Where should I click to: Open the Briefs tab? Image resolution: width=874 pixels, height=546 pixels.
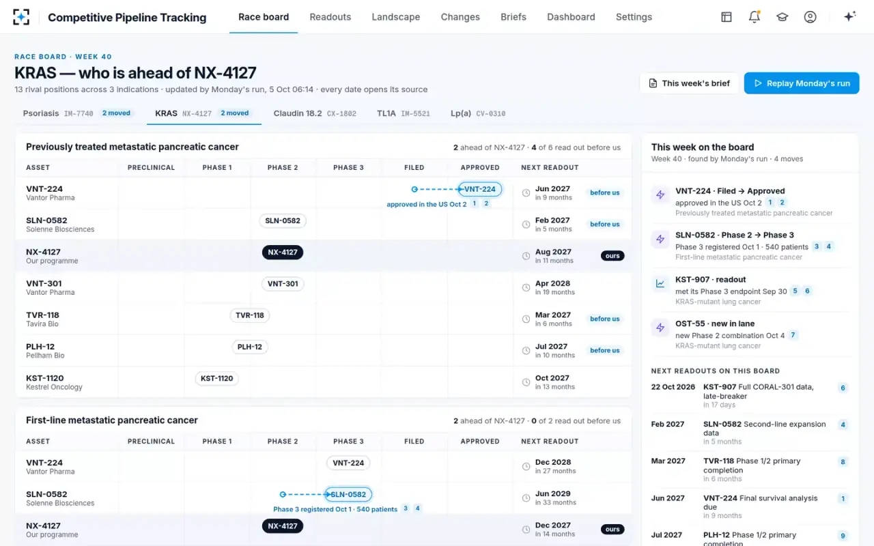pos(513,17)
